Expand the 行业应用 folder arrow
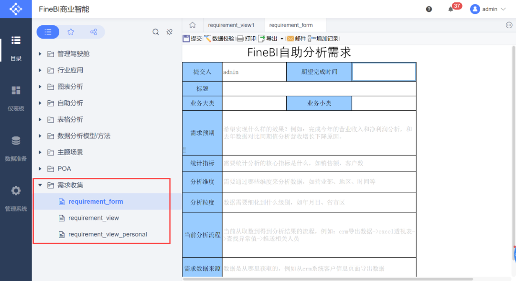Screen dimensions: 516x281 [40, 70]
